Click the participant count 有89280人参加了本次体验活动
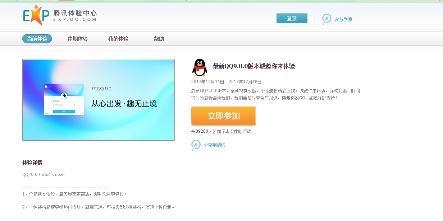This screenshot has width=443, height=221. pos(221,131)
